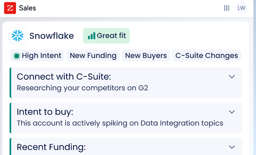Open the LW user avatar menu
Screen dimensions: 256x155
(241, 8)
